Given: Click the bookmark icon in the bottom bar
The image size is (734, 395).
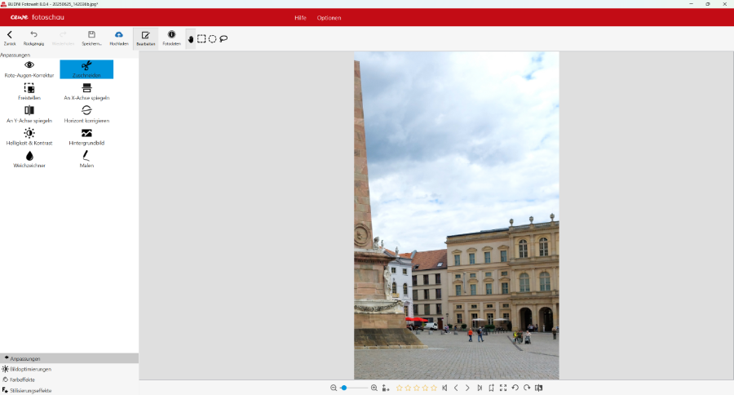Looking at the screenshot, I should 491,388.
